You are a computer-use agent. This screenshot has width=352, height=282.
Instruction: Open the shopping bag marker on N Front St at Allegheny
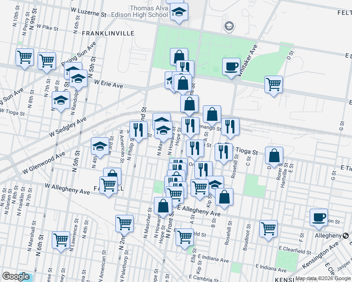coord(163,205)
